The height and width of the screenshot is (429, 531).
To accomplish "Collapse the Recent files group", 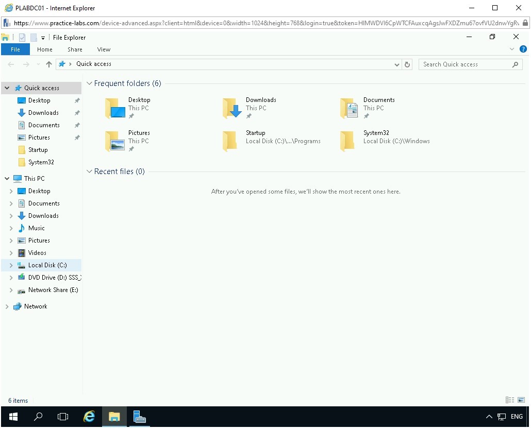I will click(x=89, y=171).
